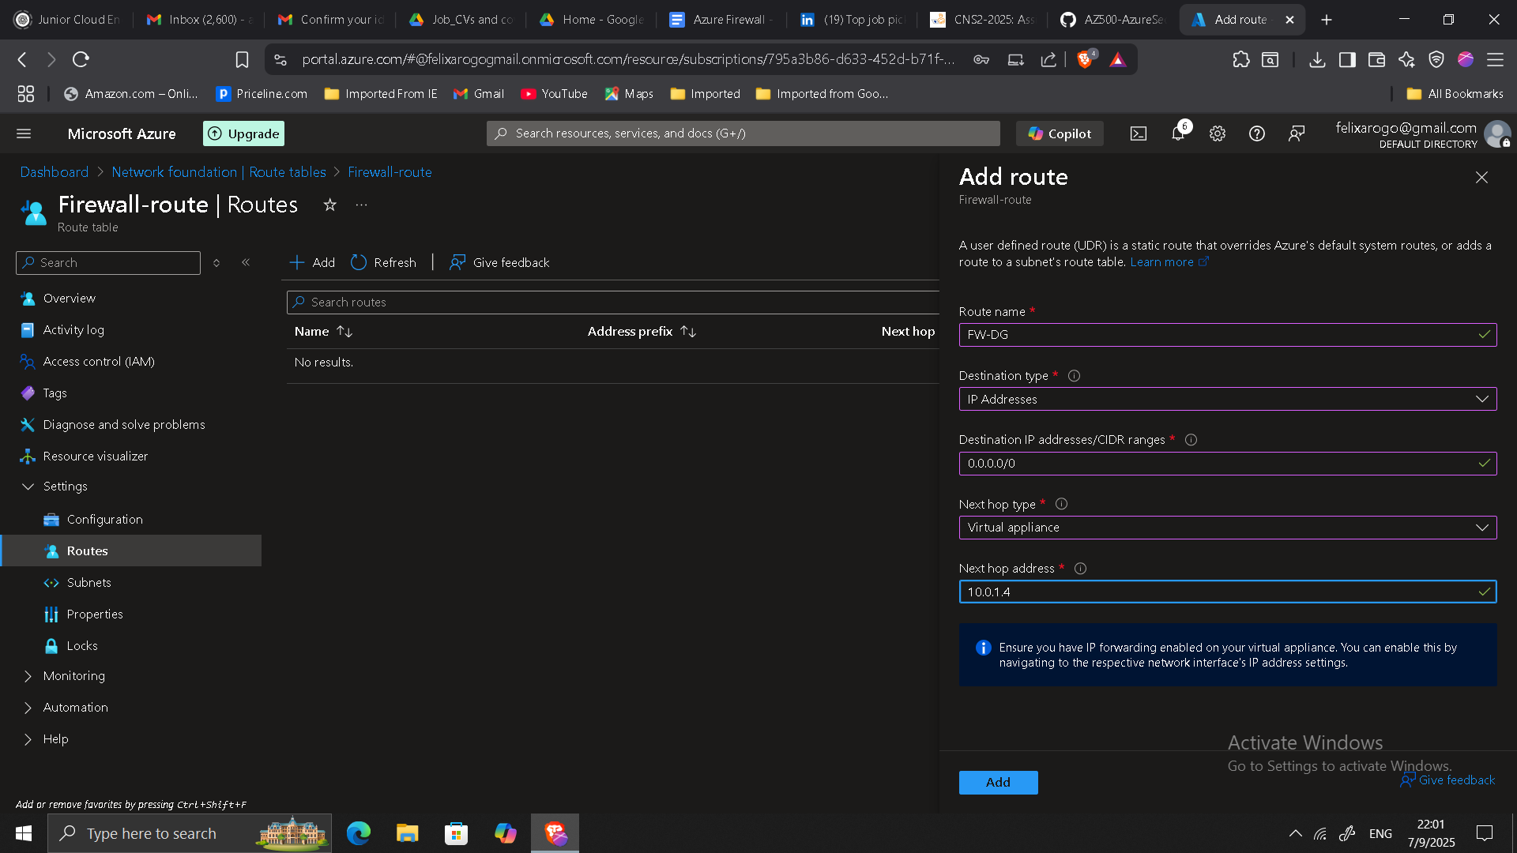Follow the Learn more link

(1161, 262)
